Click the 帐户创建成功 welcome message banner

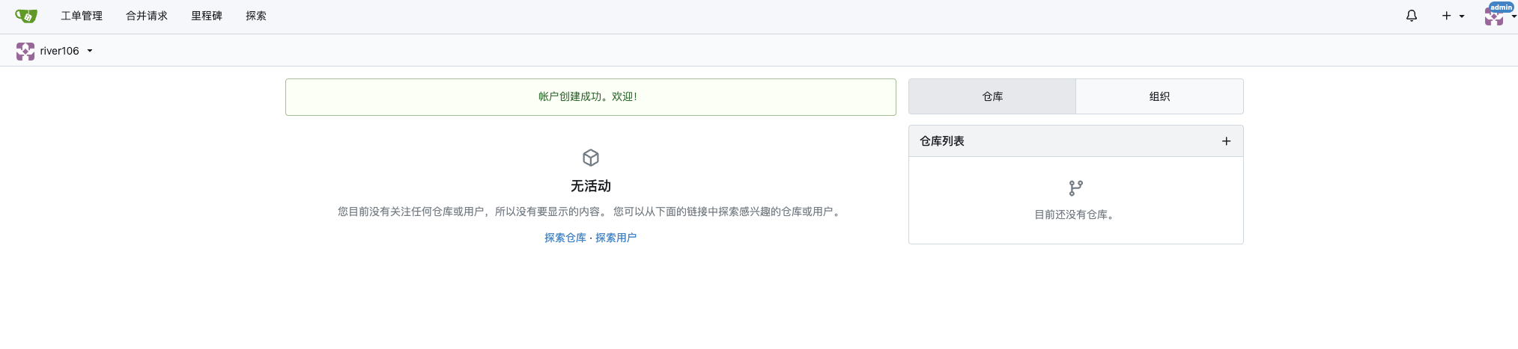point(590,97)
